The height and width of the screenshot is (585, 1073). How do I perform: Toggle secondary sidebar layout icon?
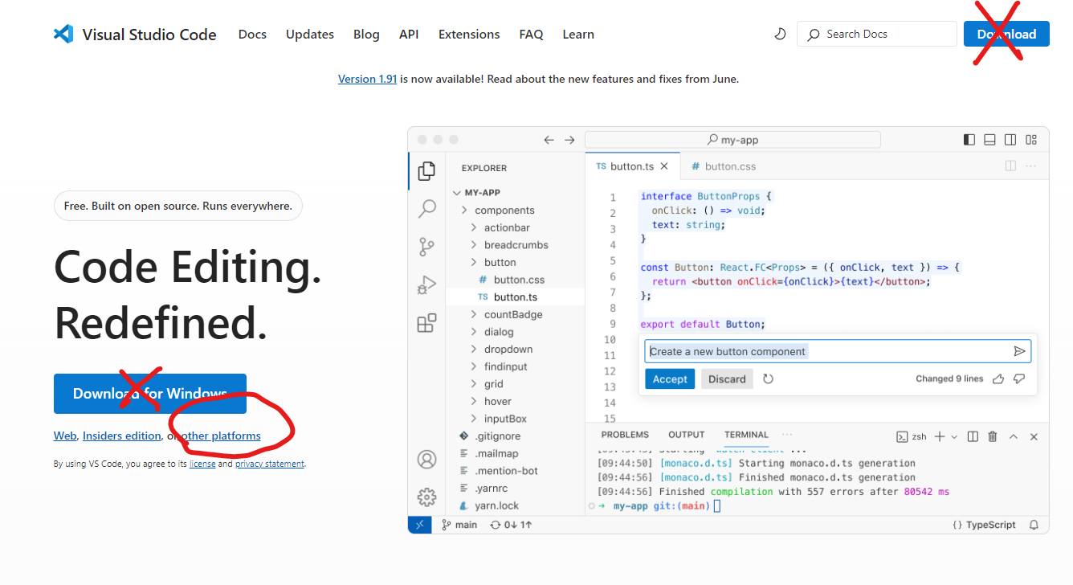point(1010,140)
